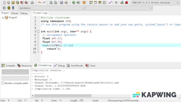This screenshot has width=181, height=102.
Task: Click the Abort Compilation button
Action: 15,72
